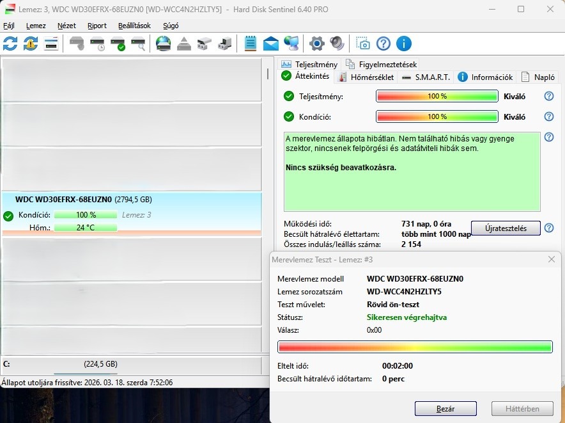The image size is (565, 423).
Task: Click the blue envelope email icon
Action: coord(270,44)
